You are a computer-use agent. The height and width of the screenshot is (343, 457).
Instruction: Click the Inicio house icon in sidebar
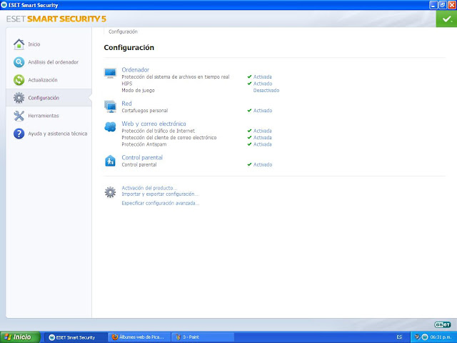(19, 44)
